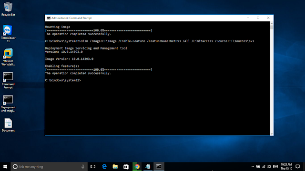The height and width of the screenshot is (171, 305).
Task: Click the Command Prompt taskbar button
Action: click(x=159, y=167)
